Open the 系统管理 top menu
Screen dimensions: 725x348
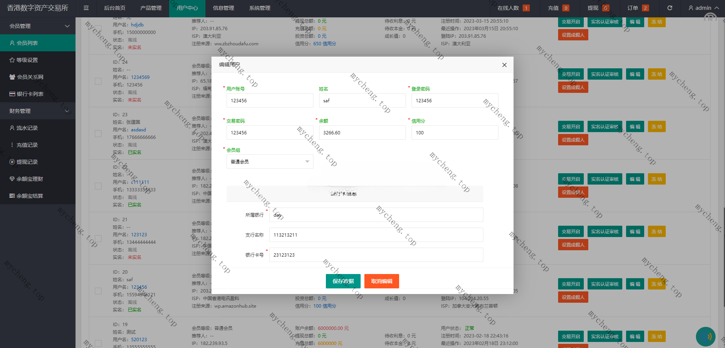click(x=259, y=8)
